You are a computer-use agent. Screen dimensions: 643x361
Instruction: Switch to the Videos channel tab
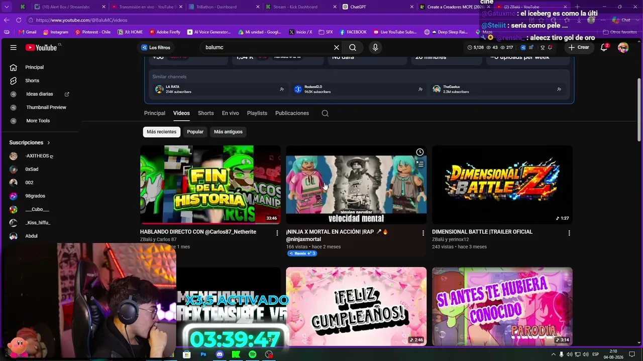pos(181,113)
